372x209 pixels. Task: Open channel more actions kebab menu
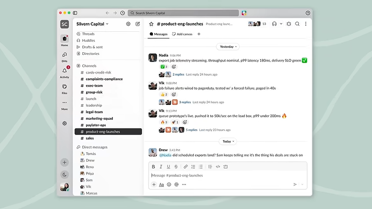pos(306,24)
